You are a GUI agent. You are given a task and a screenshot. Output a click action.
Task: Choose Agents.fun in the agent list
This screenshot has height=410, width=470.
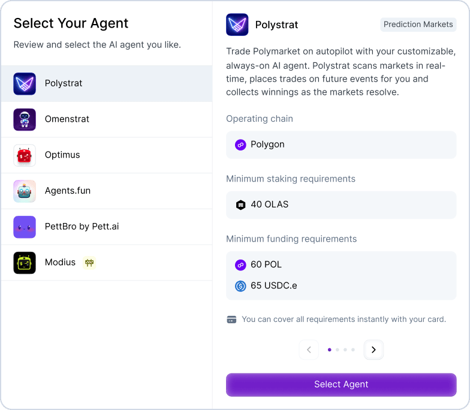(x=68, y=191)
